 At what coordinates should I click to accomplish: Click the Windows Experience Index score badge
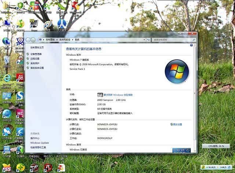(x=100, y=95)
